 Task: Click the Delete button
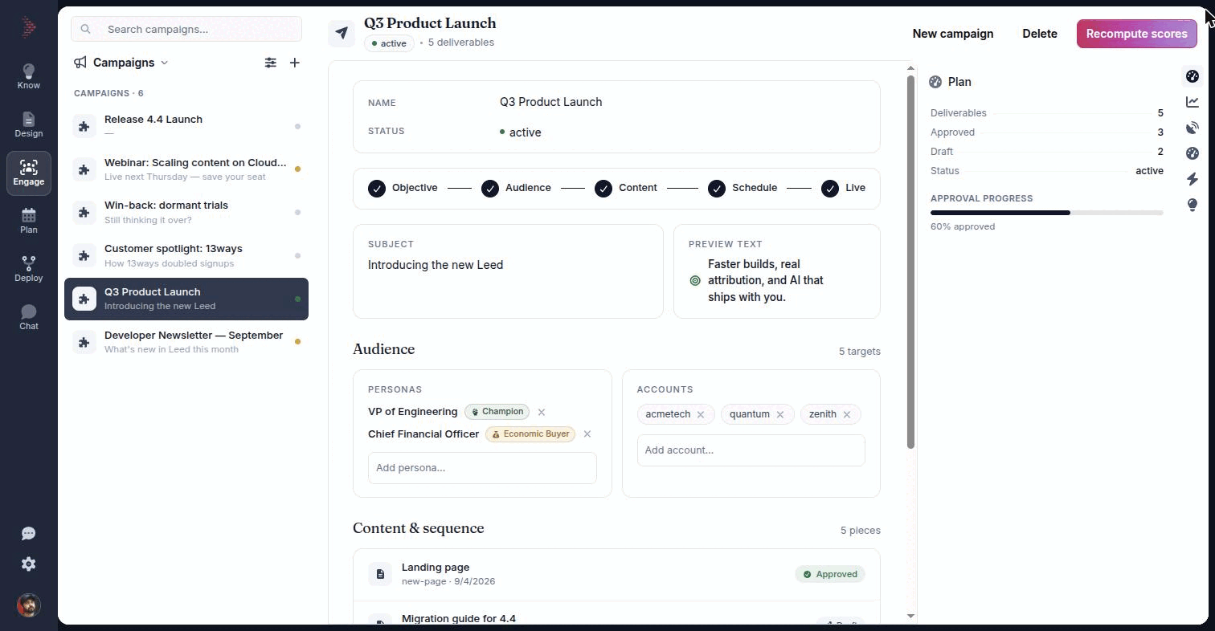[x=1039, y=34]
